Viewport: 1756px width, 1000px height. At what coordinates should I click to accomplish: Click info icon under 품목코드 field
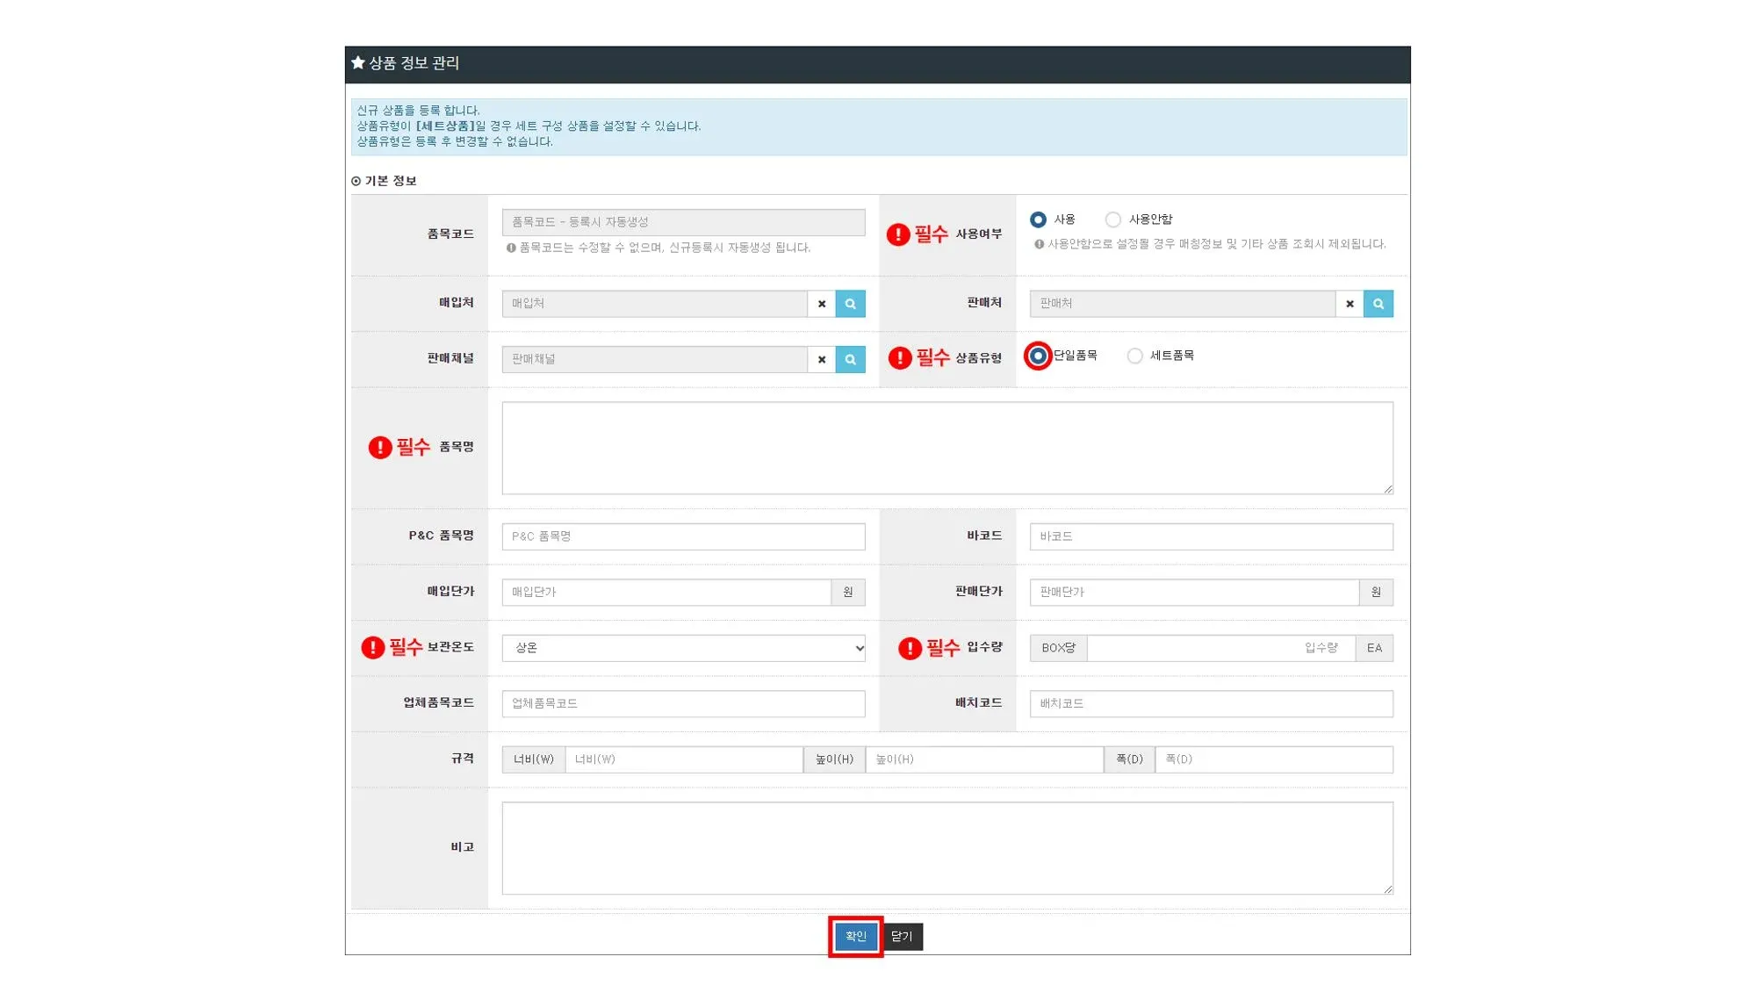(x=511, y=248)
